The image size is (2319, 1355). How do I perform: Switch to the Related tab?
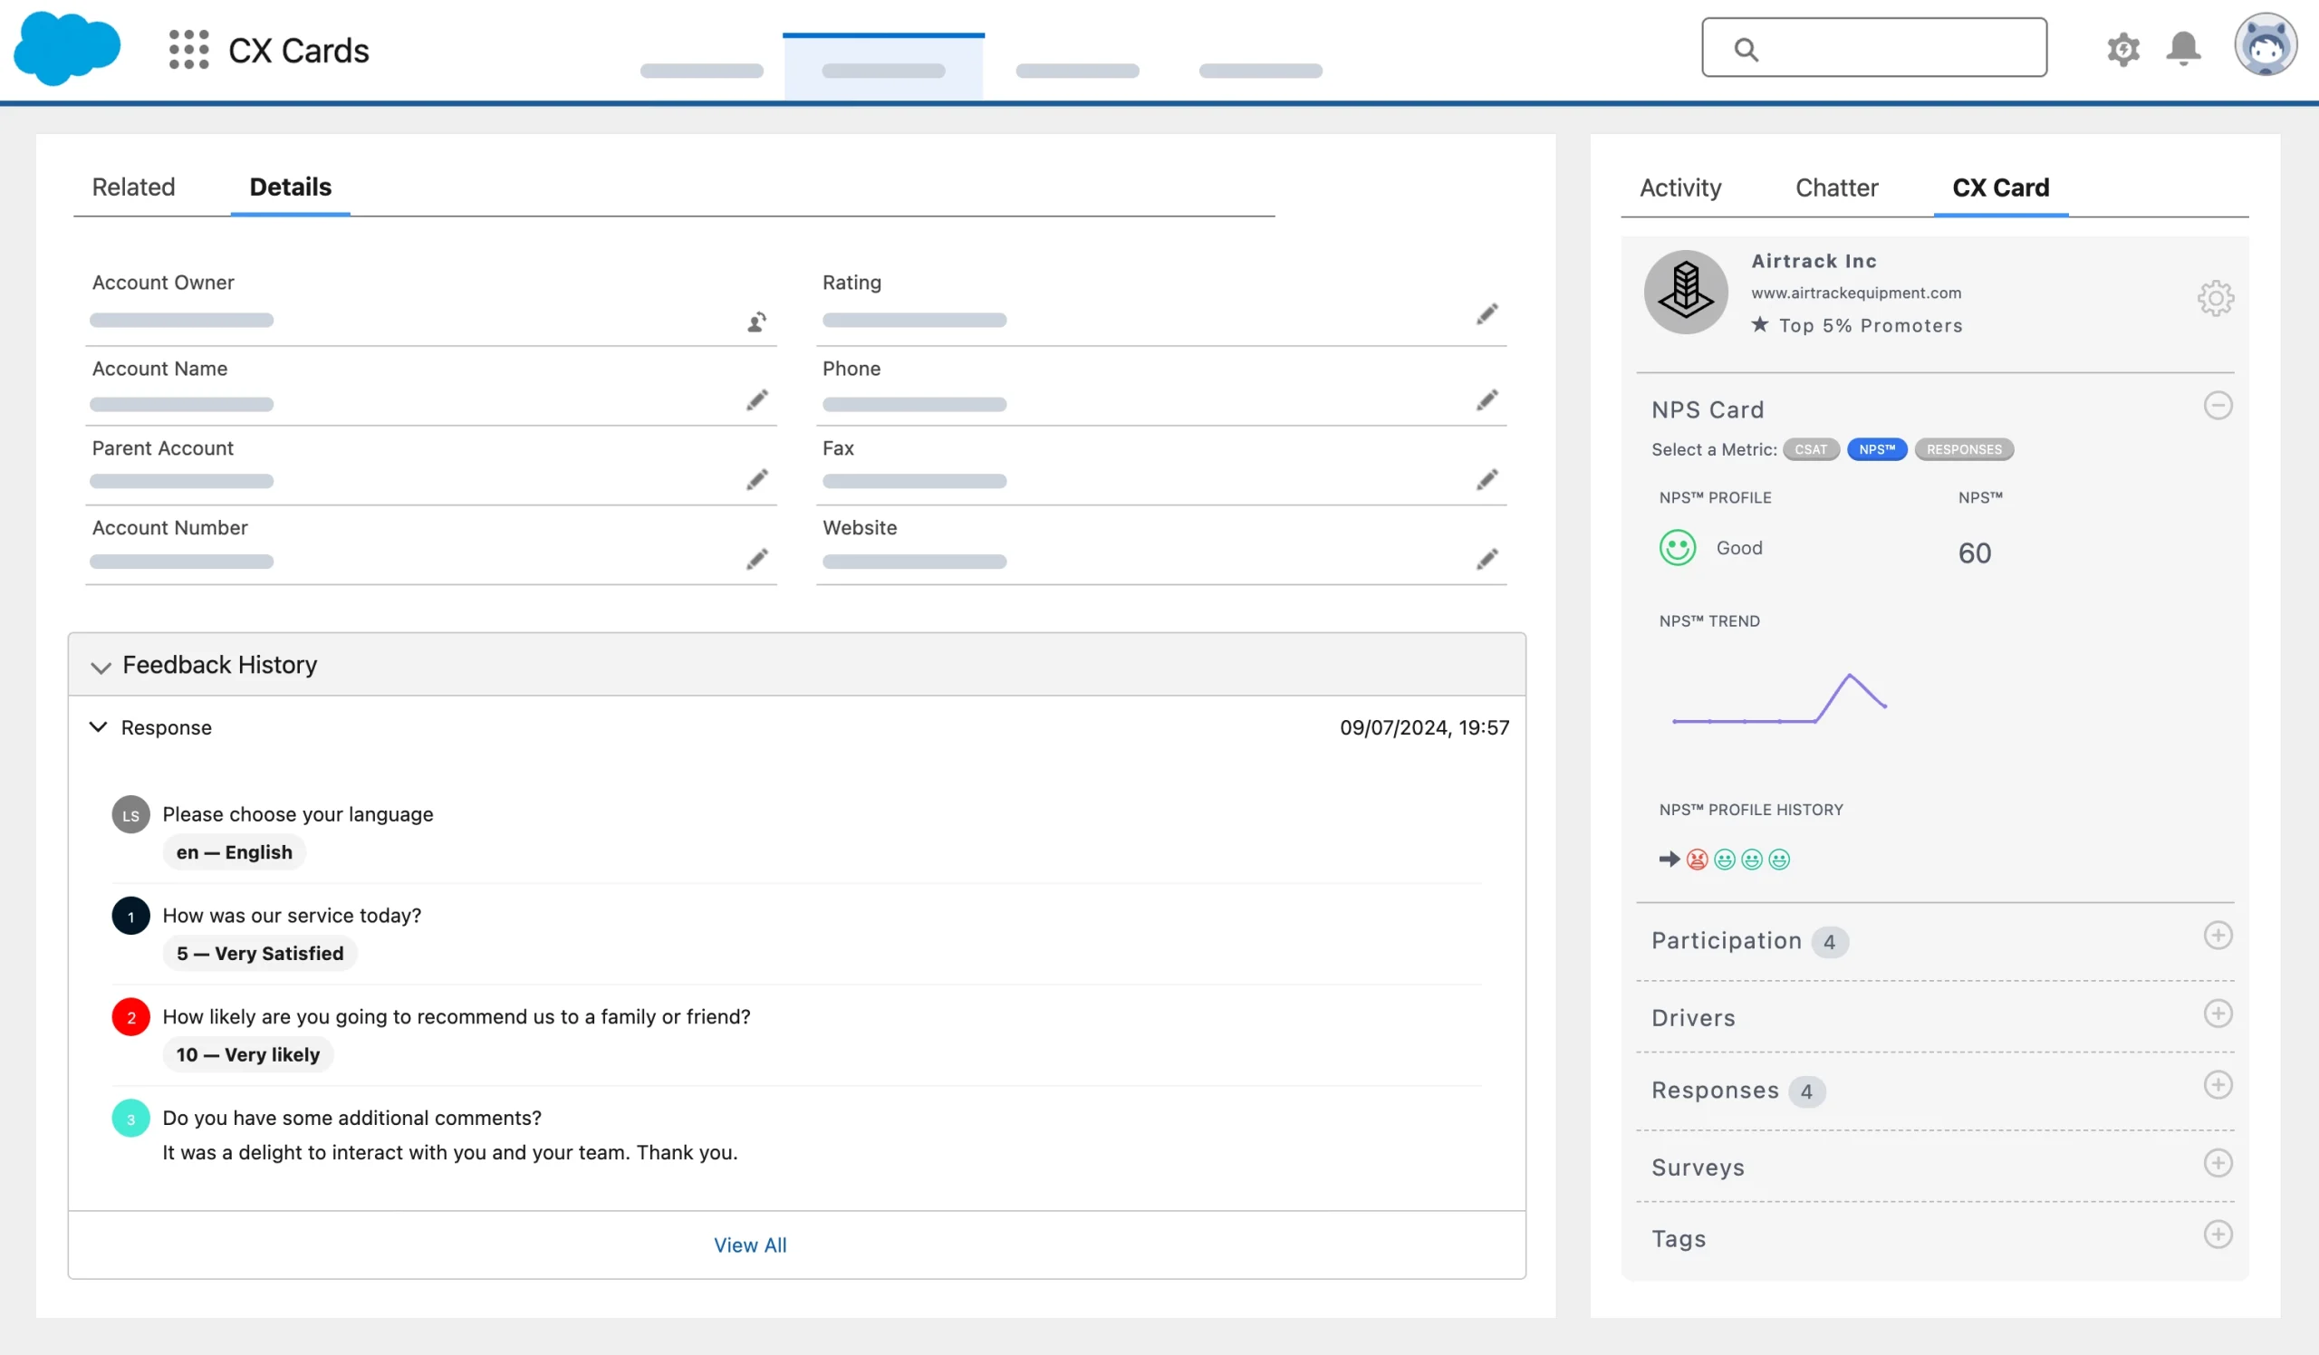[x=133, y=187]
